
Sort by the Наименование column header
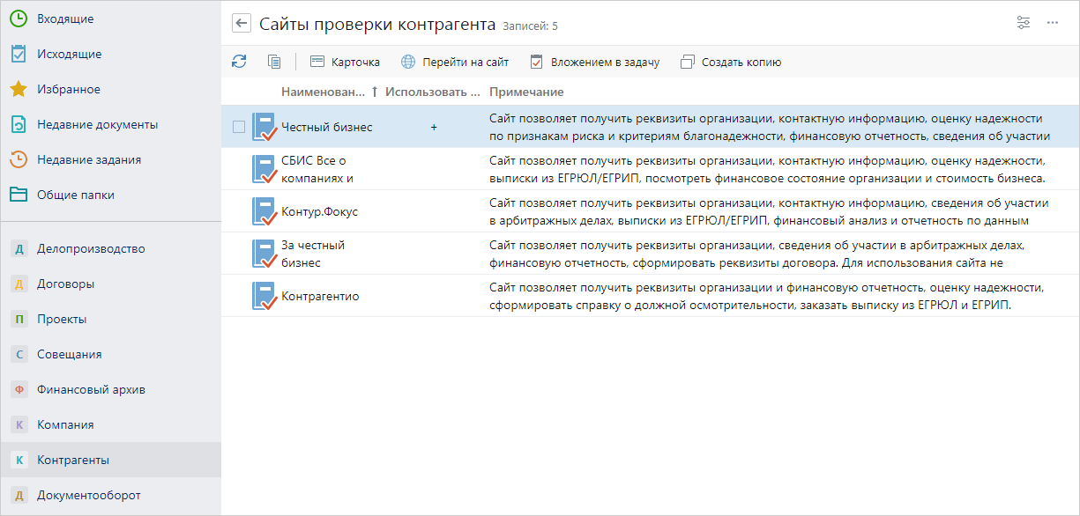323,92
